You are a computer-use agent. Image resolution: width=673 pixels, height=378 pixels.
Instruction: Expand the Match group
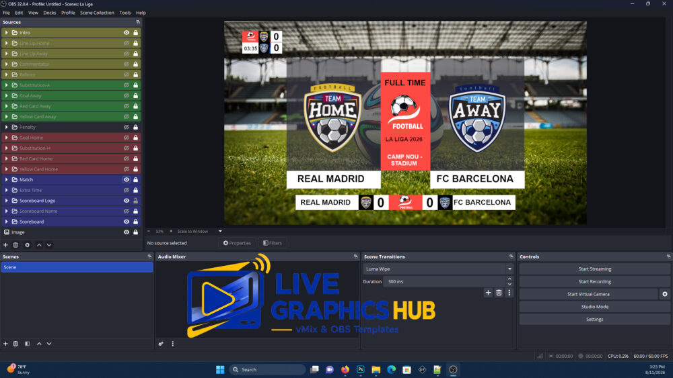coord(7,179)
